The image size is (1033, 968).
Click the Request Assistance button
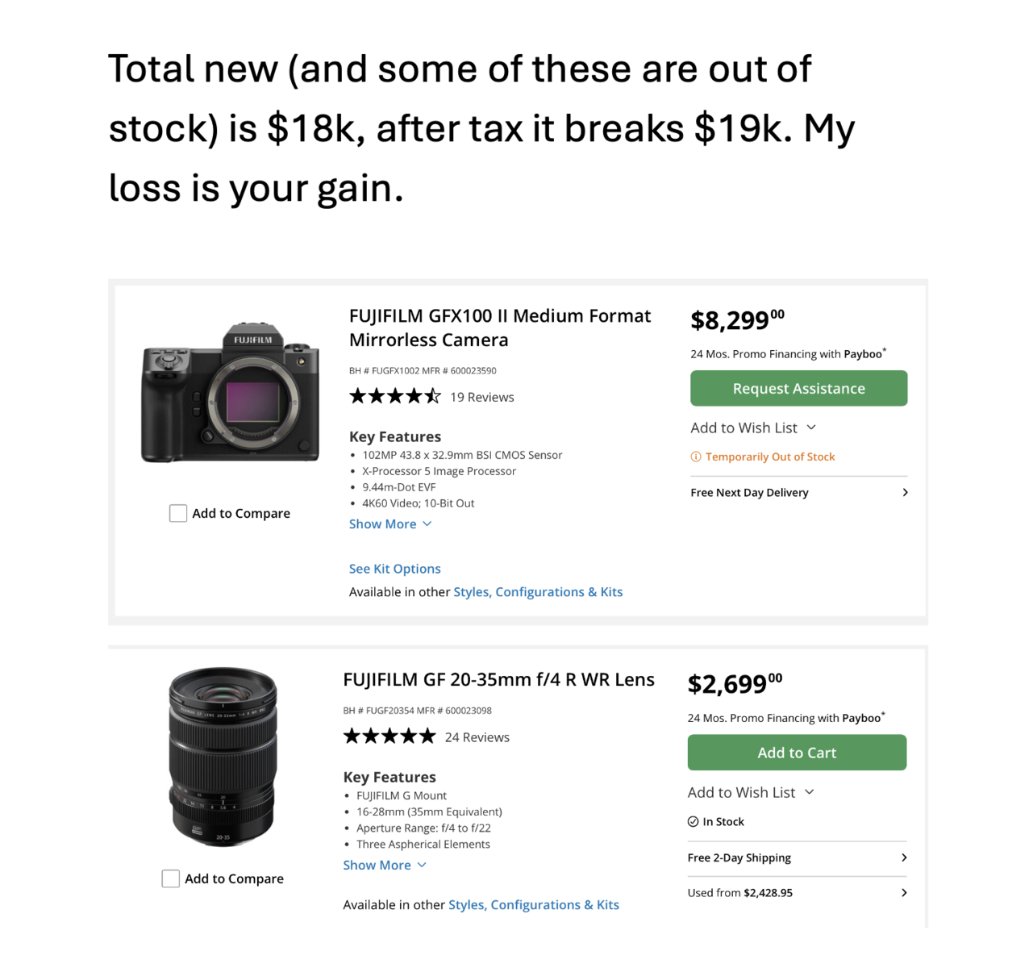click(798, 388)
